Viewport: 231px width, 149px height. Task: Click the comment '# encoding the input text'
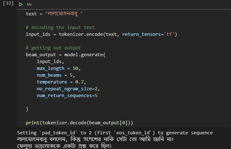(60, 28)
